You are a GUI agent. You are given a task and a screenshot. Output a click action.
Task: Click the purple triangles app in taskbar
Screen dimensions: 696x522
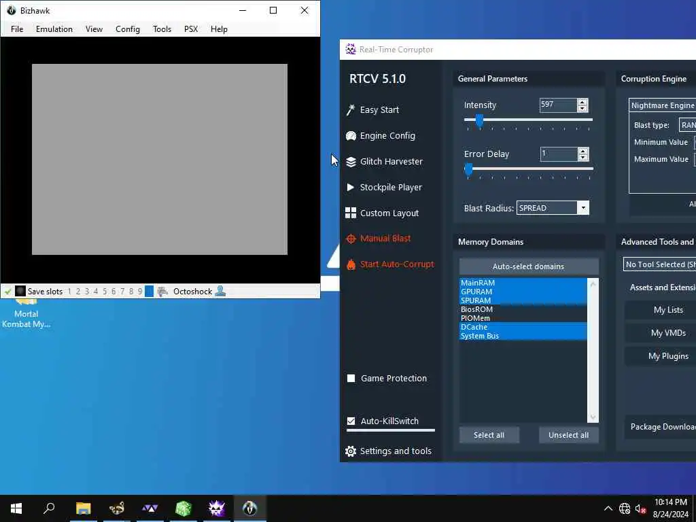click(x=150, y=508)
